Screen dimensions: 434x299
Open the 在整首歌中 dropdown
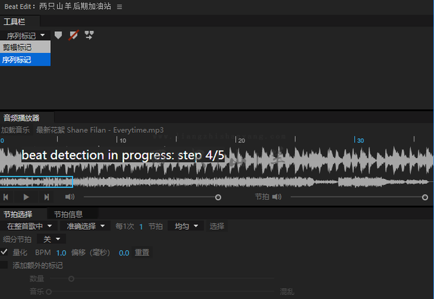pos(29,226)
